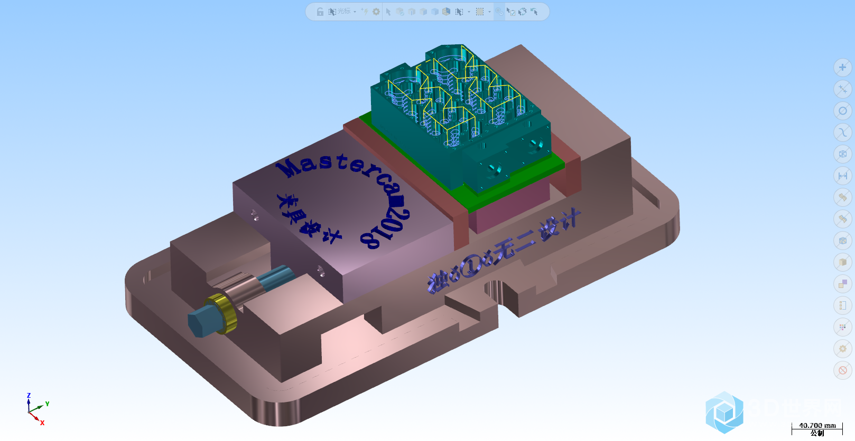
Task: Toggle the arc circle entity filter
Action: coord(843,111)
